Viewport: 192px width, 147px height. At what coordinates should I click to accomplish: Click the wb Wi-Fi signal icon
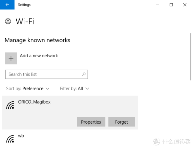point(10,139)
